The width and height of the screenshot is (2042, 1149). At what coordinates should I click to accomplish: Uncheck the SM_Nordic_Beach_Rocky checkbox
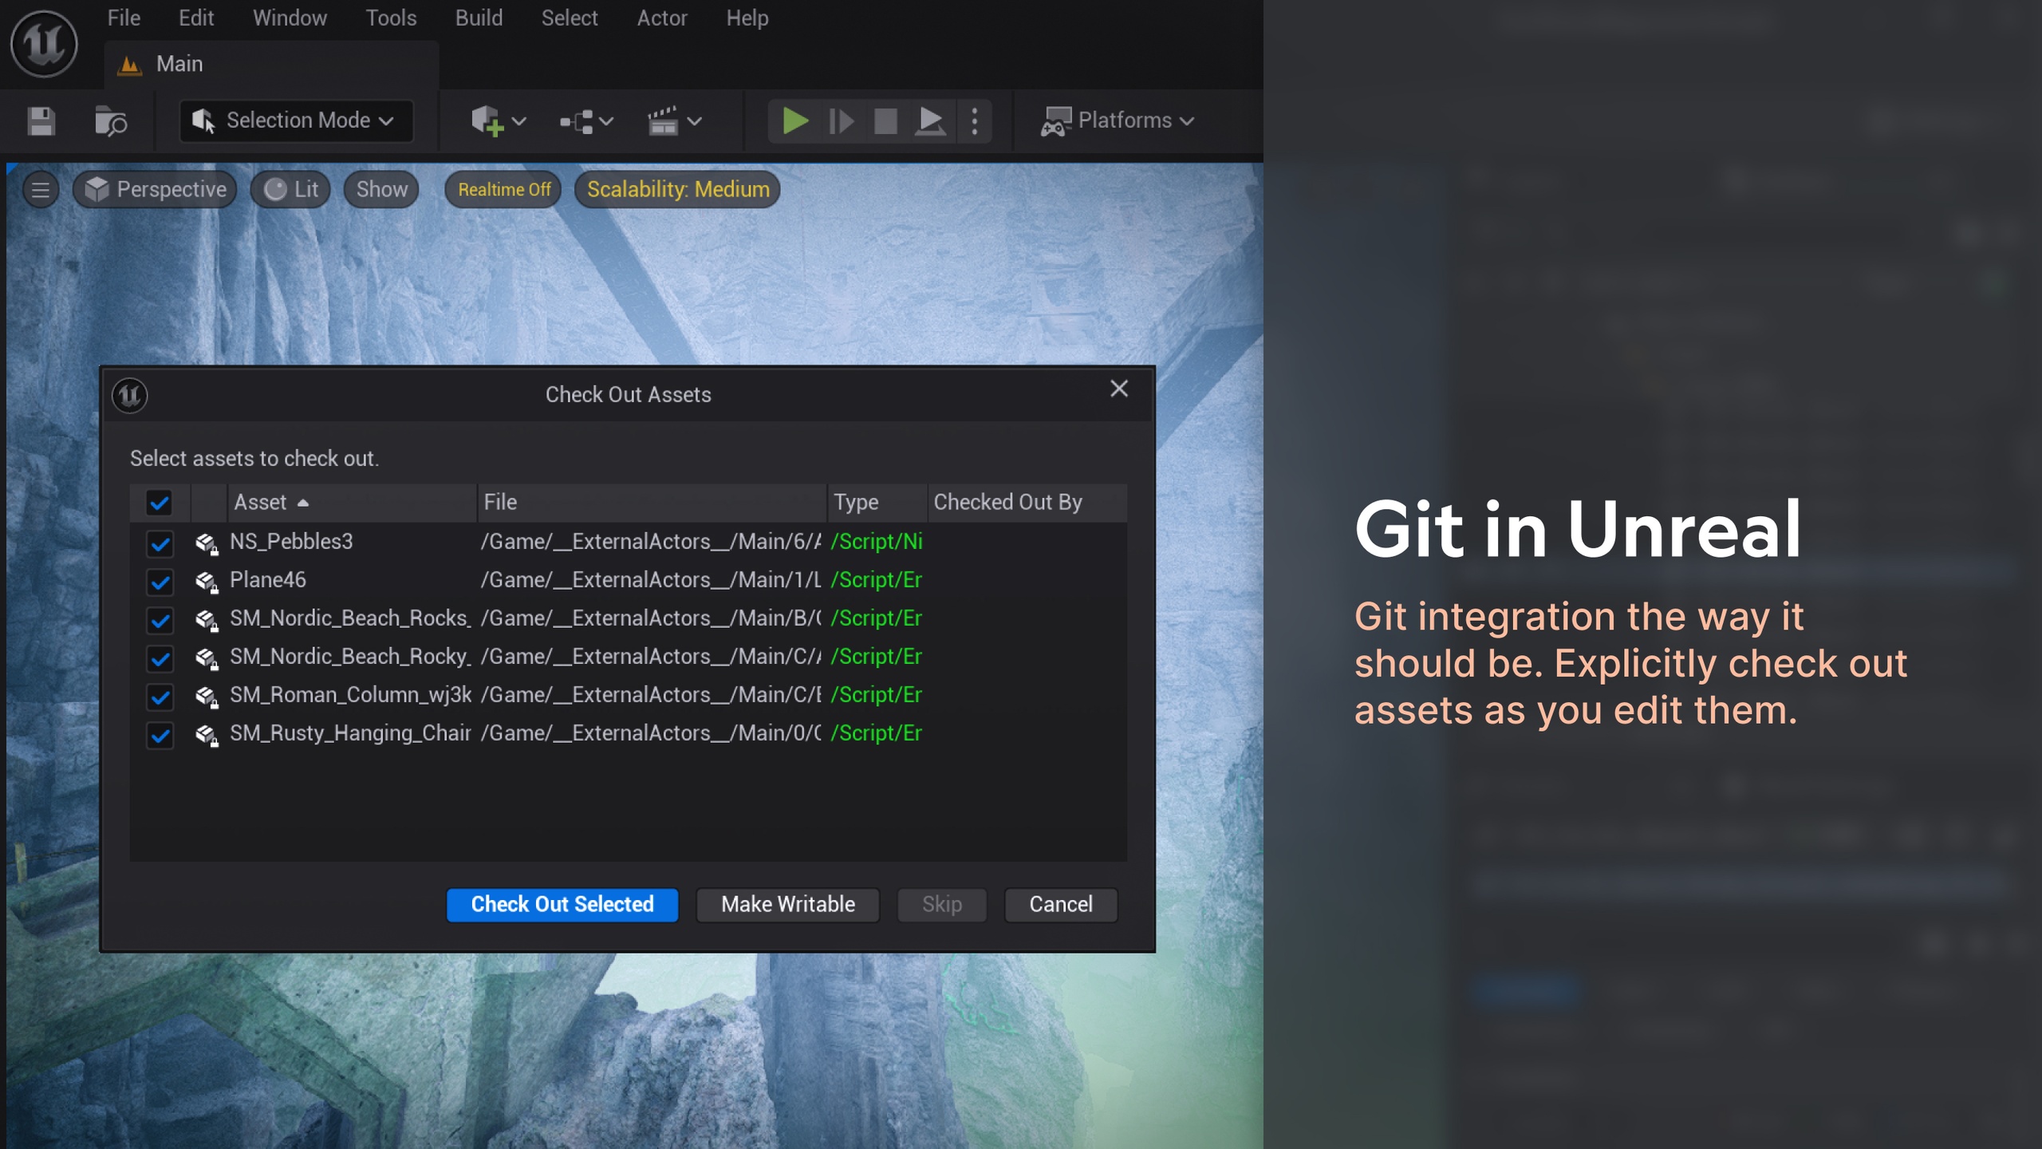point(160,659)
